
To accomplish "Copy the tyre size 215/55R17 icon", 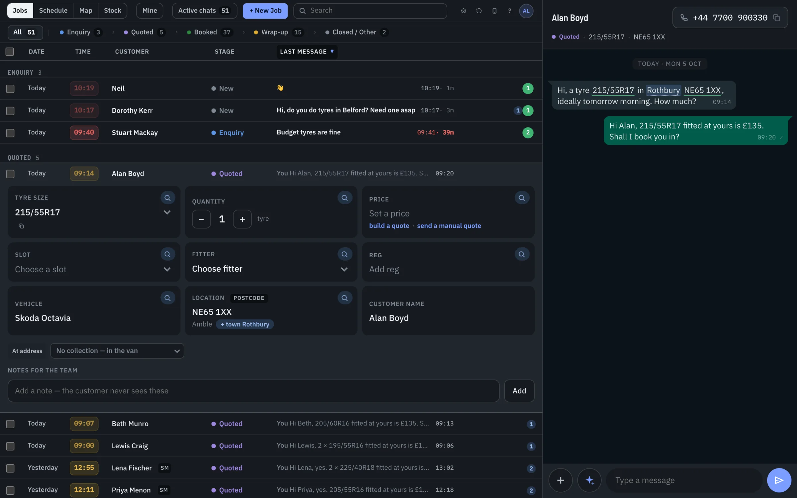I will 21,226.
